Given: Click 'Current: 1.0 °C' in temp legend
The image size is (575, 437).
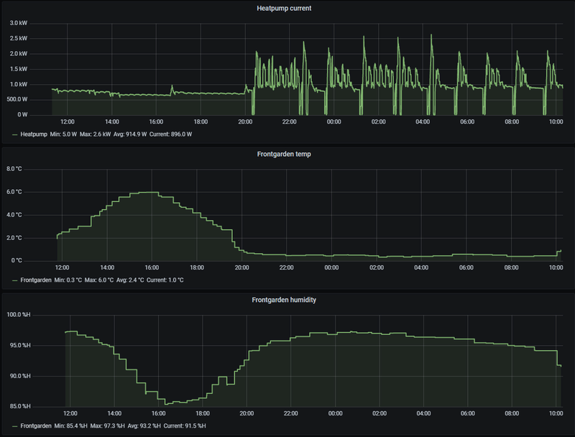Looking at the screenshot, I should [x=165, y=280].
